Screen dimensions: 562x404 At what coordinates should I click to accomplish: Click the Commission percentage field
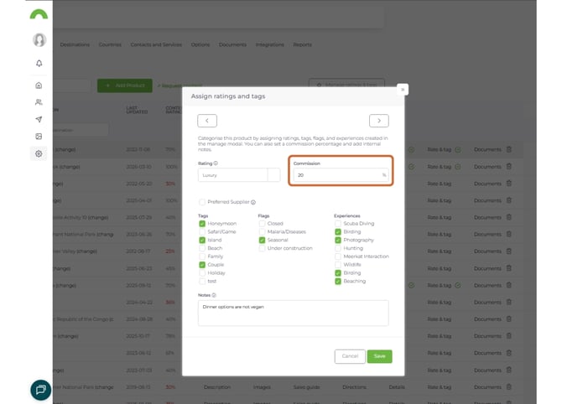click(341, 175)
